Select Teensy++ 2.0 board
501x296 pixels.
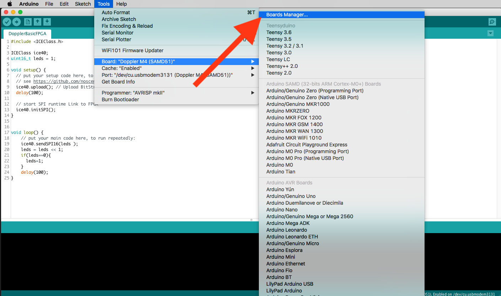[x=342, y=66]
